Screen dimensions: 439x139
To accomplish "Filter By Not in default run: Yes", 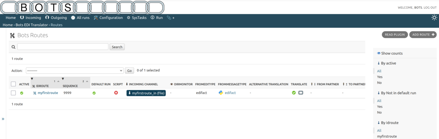I will click(380, 107).
